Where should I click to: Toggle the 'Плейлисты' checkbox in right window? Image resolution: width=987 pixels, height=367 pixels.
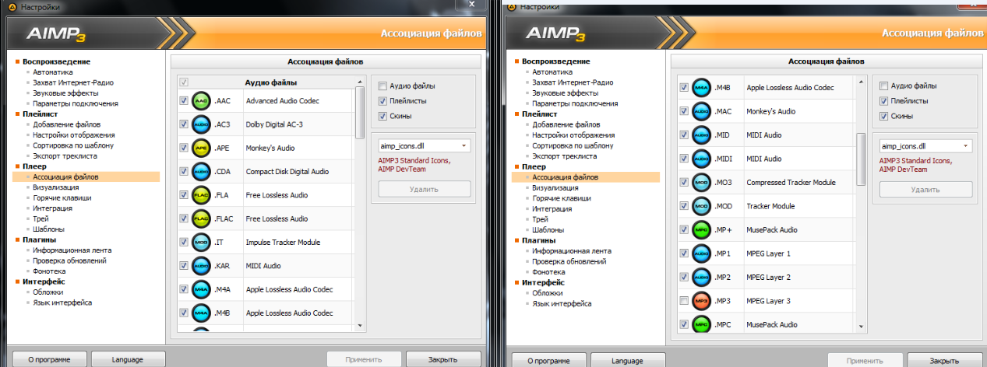click(883, 101)
